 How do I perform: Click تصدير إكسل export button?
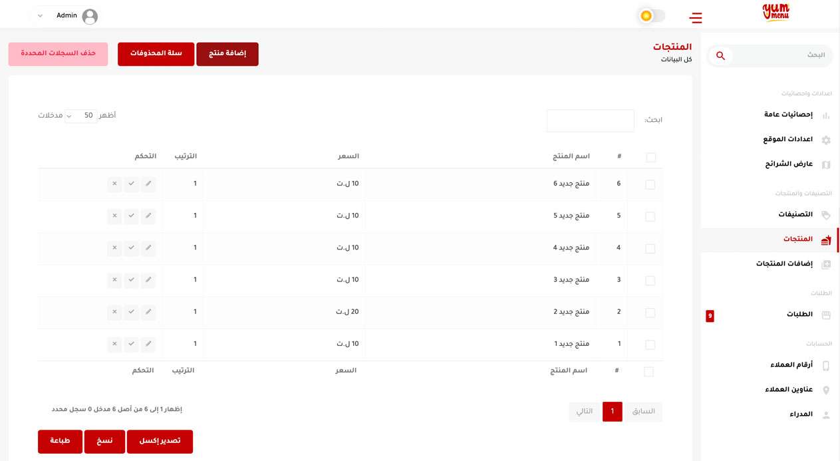(x=160, y=442)
